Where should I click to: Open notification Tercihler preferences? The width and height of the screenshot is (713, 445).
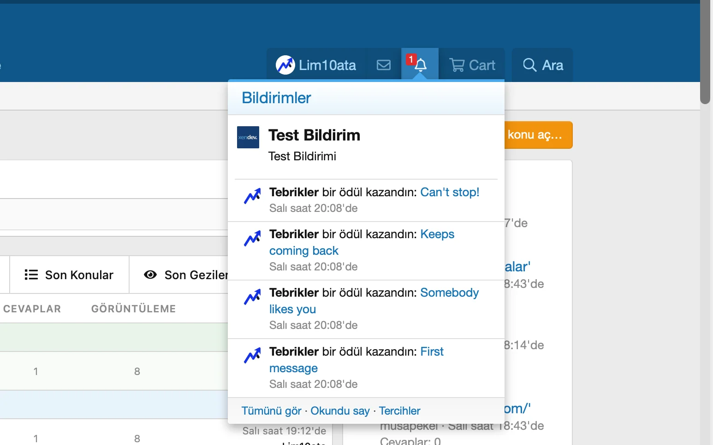click(399, 411)
